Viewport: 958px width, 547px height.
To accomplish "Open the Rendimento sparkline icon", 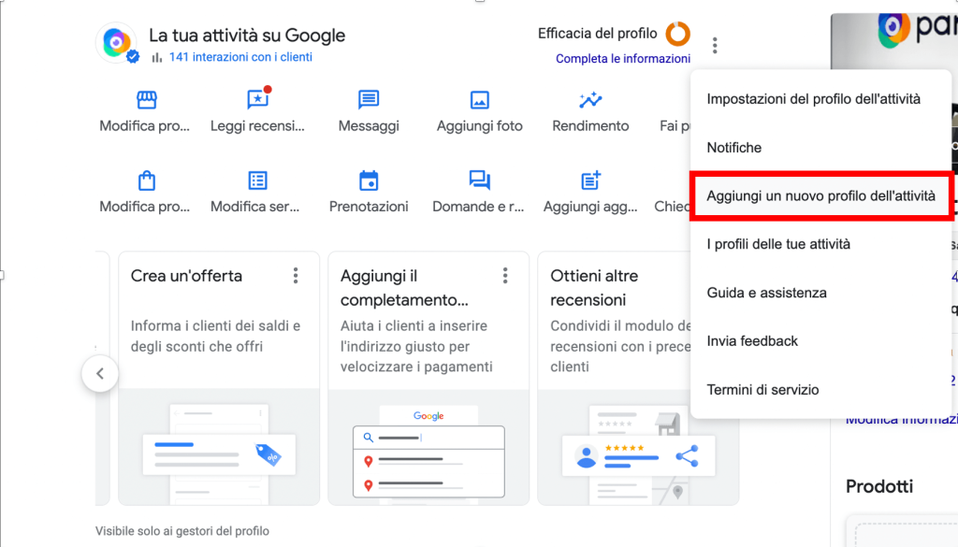I will 590,99.
